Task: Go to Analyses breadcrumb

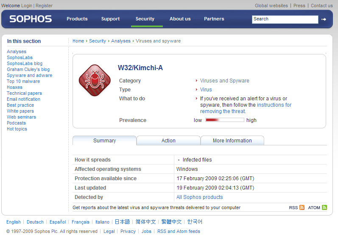Action: (121, 41)
